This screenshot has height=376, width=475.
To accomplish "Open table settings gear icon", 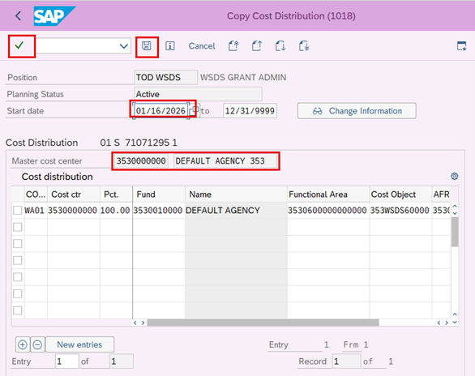I will (x=455, y=176).
